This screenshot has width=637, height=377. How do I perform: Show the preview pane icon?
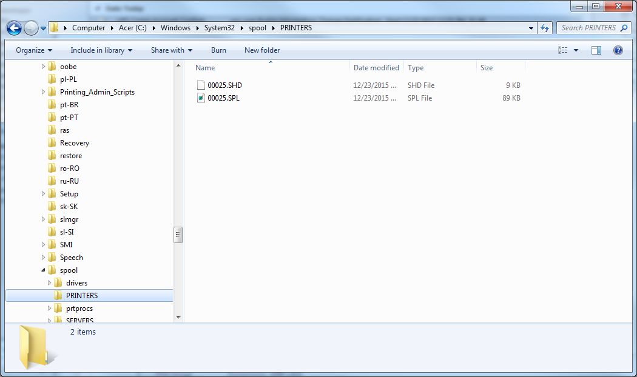pyautogui.click(x=596, y=50)
